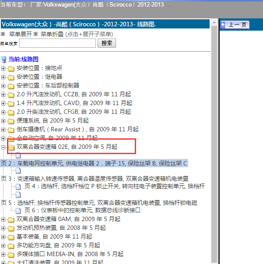Expand the 安装位置：车后部控制器 node
263x264 pixels.
point(3,86)
